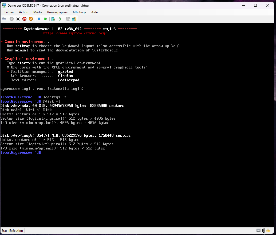The height and width of the screenshot is (235, 276).
Task: Open the Affichage menu
Action: click(x=79, y=12)
